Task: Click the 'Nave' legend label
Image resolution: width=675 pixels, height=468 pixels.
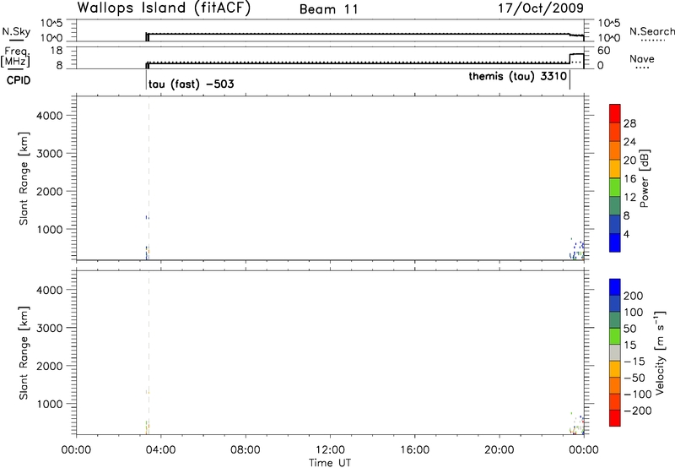Action: coord(642,59)
